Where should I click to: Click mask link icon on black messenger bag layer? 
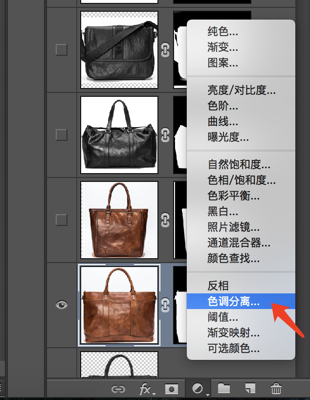[166, 49]
